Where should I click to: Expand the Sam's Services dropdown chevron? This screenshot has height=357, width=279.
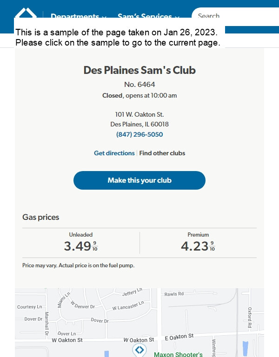[177, 17]
